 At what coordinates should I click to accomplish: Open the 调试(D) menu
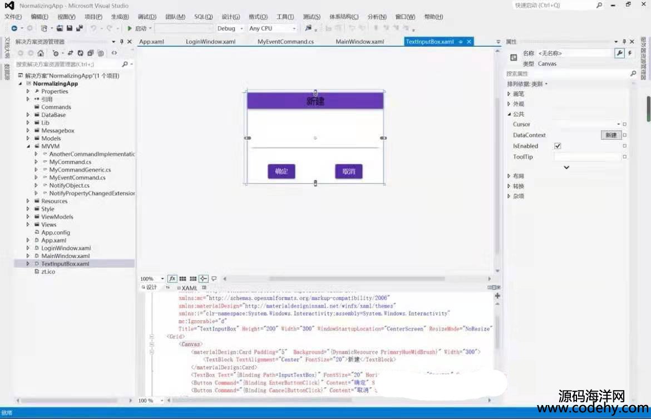(x=147, y=17)
